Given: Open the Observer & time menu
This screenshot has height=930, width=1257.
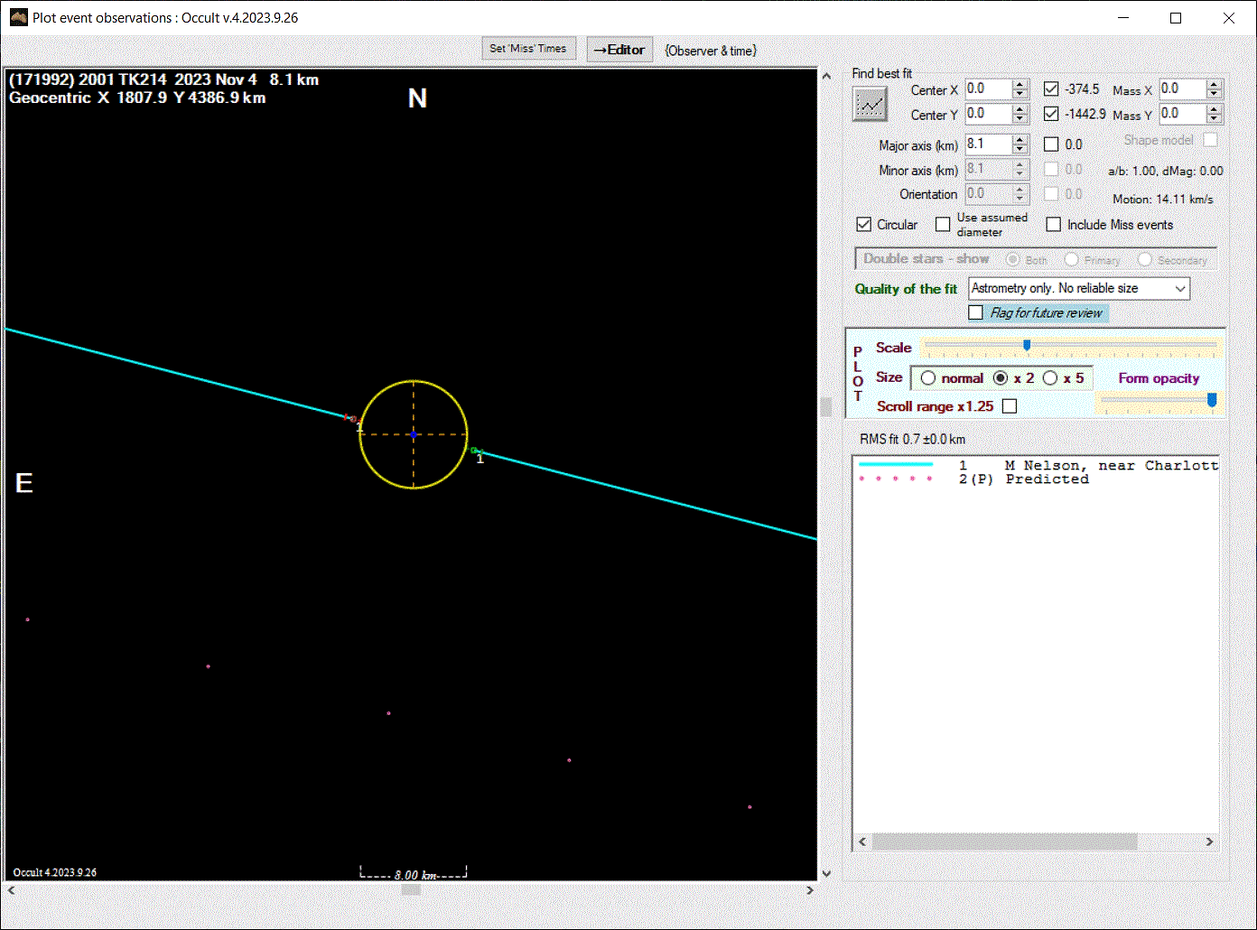Looking at the screenshot, I should (711, 51).
